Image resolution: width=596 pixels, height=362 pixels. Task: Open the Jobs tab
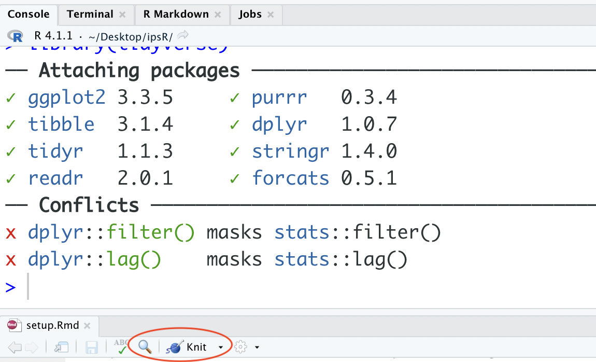point(250,14)
